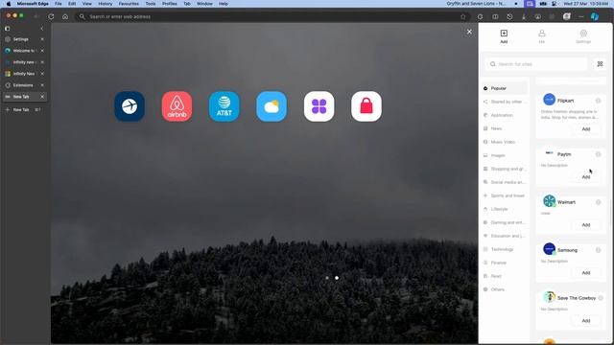614x345 pixels.
Task: Select the Finance category
Action: tap(505, 263)
